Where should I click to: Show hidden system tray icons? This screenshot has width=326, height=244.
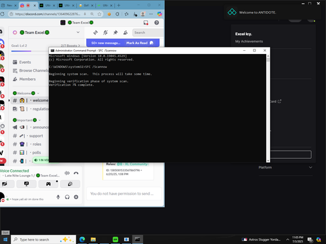click(288, 239)
